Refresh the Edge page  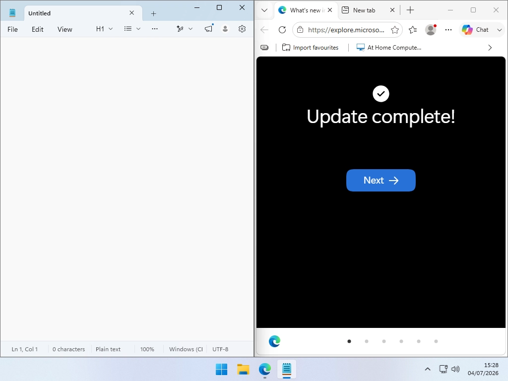282,30
